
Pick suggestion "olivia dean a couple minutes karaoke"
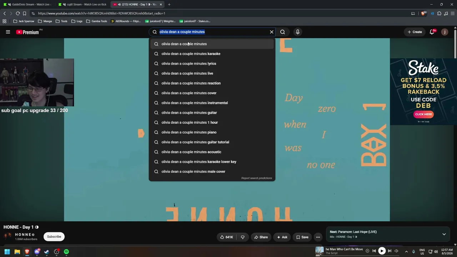point(212,54)
